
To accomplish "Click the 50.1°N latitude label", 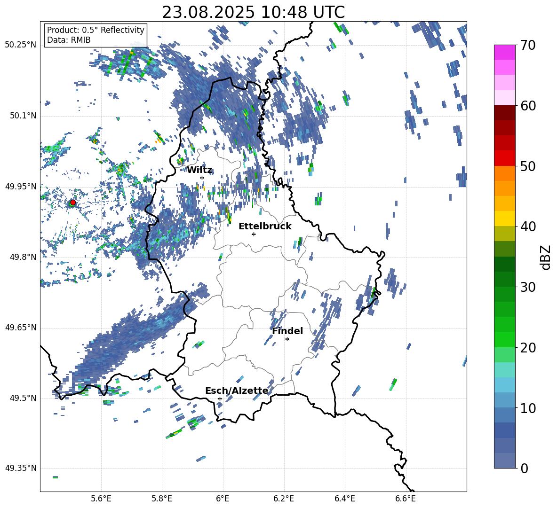I will [x=23, y=116].
